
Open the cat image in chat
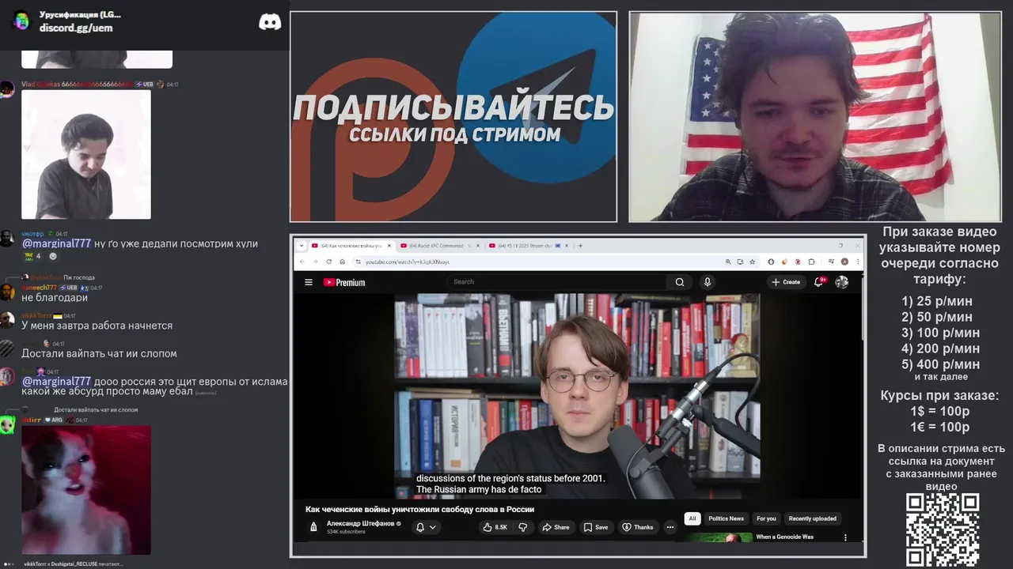pos(86,490)
